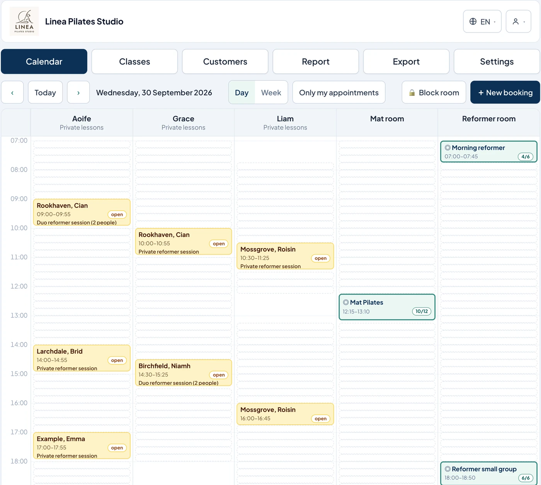Open the user account menu
This screenshot has width=541, height=485.
519,22
